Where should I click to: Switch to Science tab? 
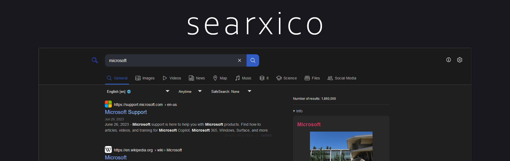point(286,78)
